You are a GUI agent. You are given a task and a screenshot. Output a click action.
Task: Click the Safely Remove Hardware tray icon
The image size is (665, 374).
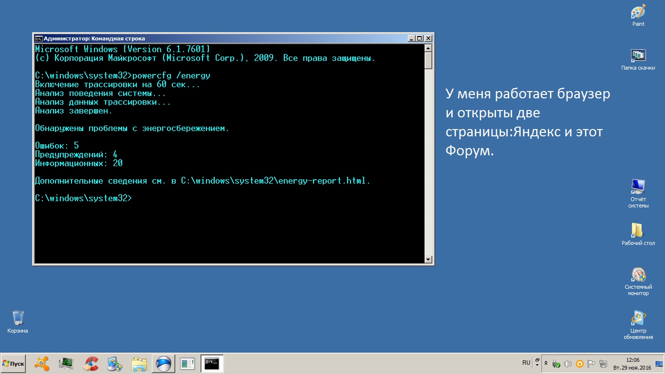(x=556, y=364)
